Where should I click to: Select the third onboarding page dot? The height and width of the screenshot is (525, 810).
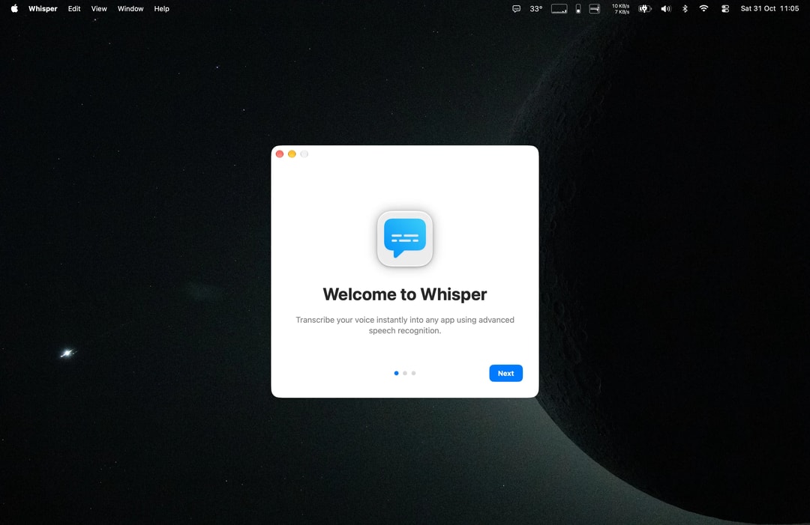pyautogui.click(x=414, y=374)
